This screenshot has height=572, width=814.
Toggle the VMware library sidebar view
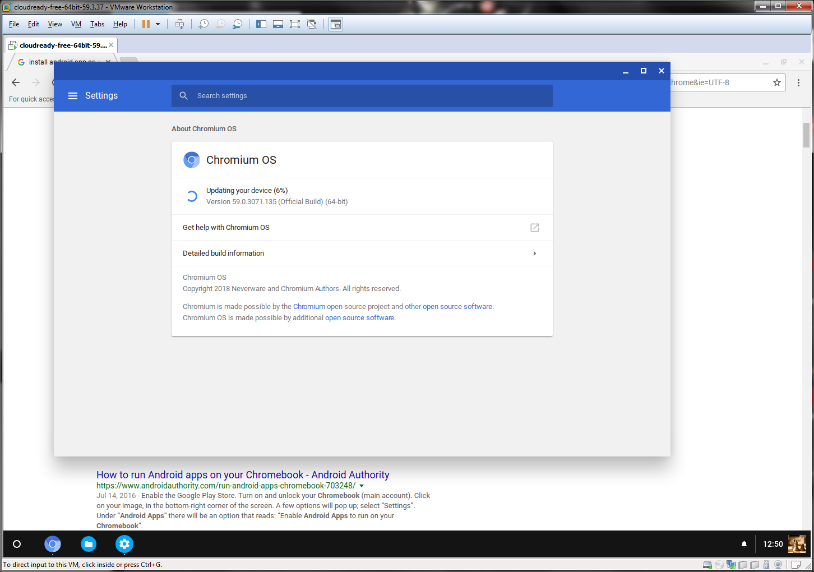(x=261, y=24)
